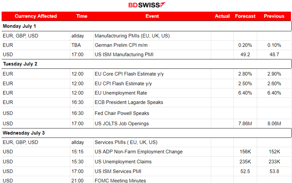Screen dimensions: 292x183
Task: Select ECB President Lagarde Speaks event
Action: [129, 102]
